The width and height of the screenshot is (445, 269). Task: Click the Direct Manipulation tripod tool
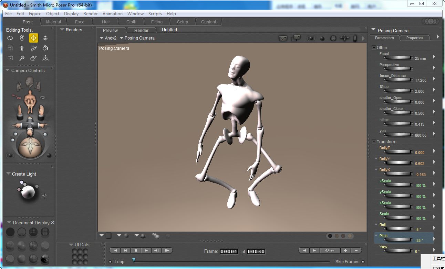45,58
